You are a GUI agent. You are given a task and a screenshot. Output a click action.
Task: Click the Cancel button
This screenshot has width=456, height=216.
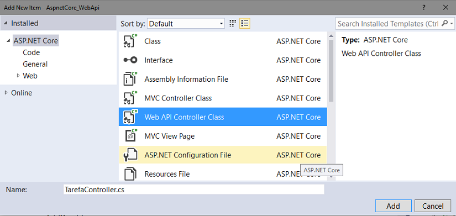(x=433, y=206)
